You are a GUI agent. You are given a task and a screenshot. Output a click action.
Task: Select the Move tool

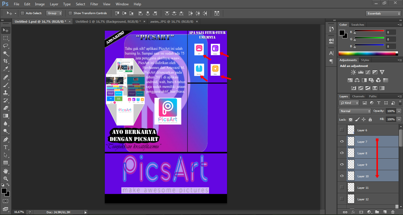click(6, 30)
